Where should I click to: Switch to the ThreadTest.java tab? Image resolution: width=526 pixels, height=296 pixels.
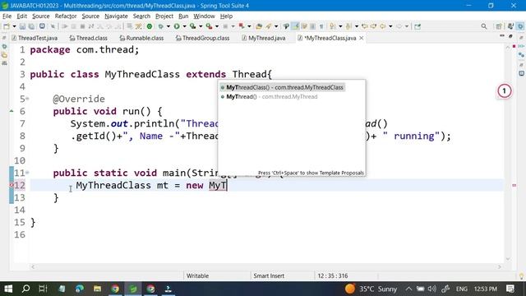[x=35, y=38]
